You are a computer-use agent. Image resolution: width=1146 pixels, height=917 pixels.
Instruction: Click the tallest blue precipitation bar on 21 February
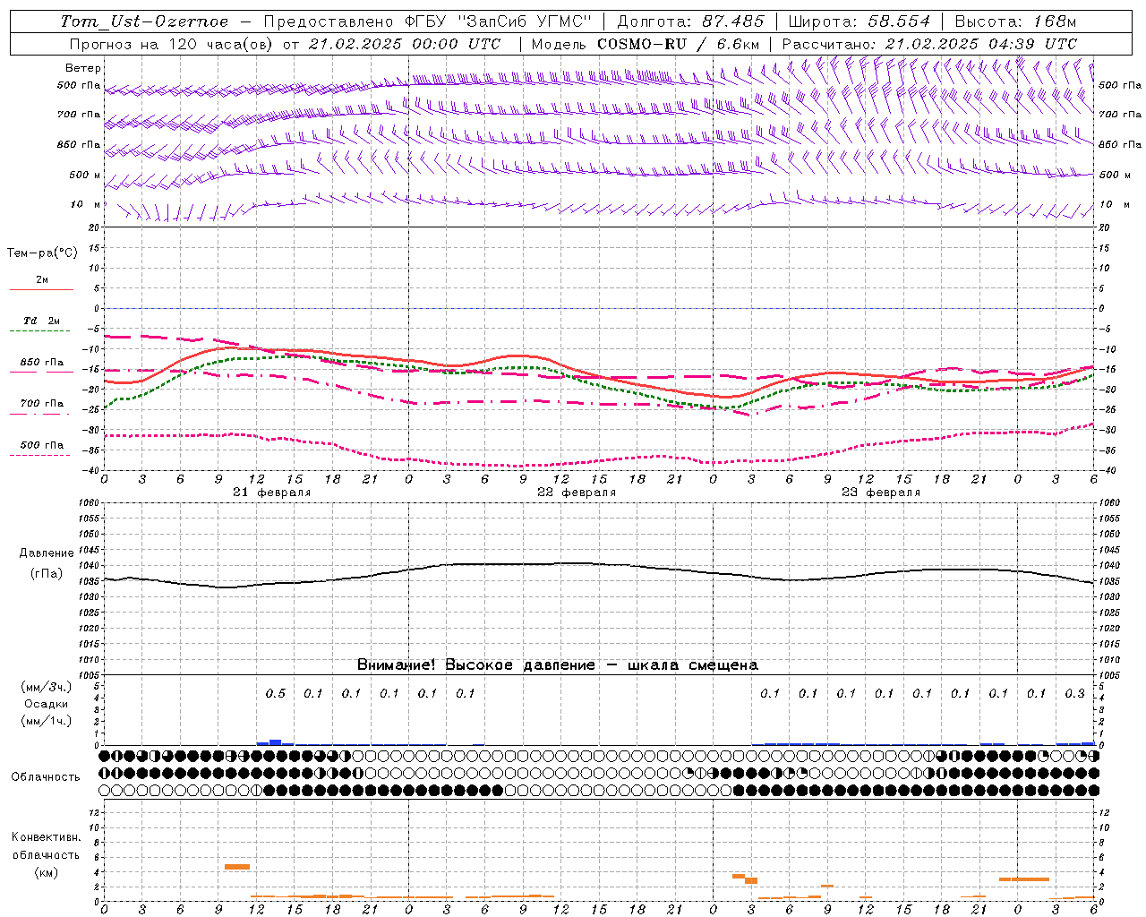pos(276,741)
